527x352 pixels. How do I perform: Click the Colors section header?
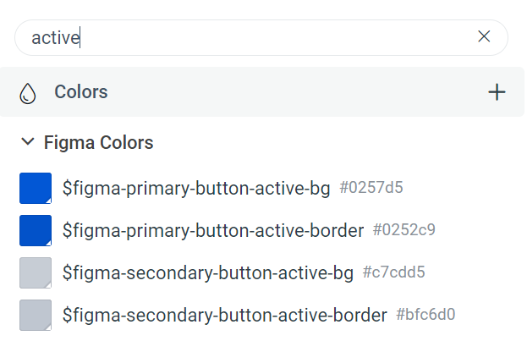(x=262, y=92)
